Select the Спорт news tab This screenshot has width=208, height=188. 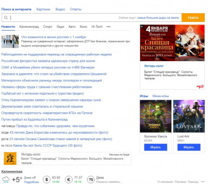coord(47,27)
